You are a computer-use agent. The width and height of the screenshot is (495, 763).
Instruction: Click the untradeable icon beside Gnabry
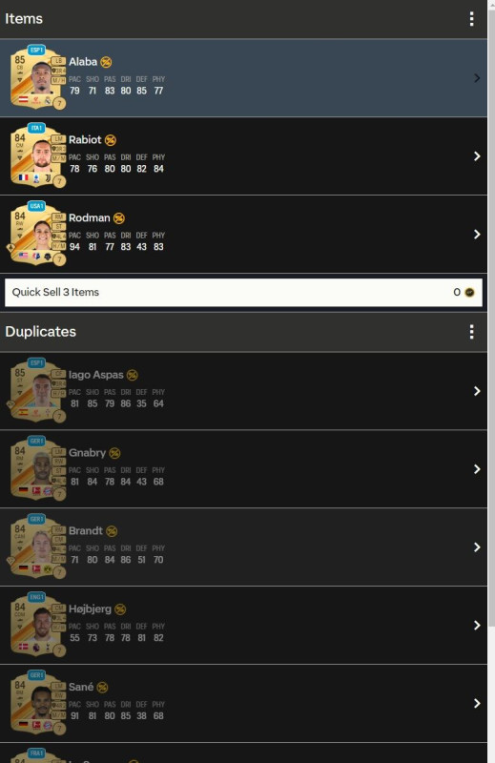point(114,454)
